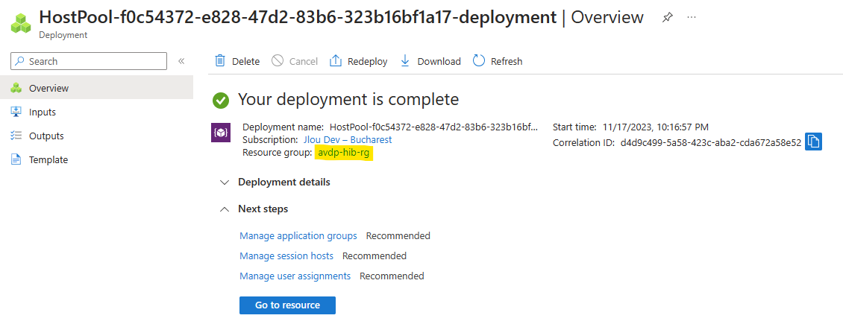The image size is (843, 327).
Task: Expand the Deployment details section
Action: [275, 182]
